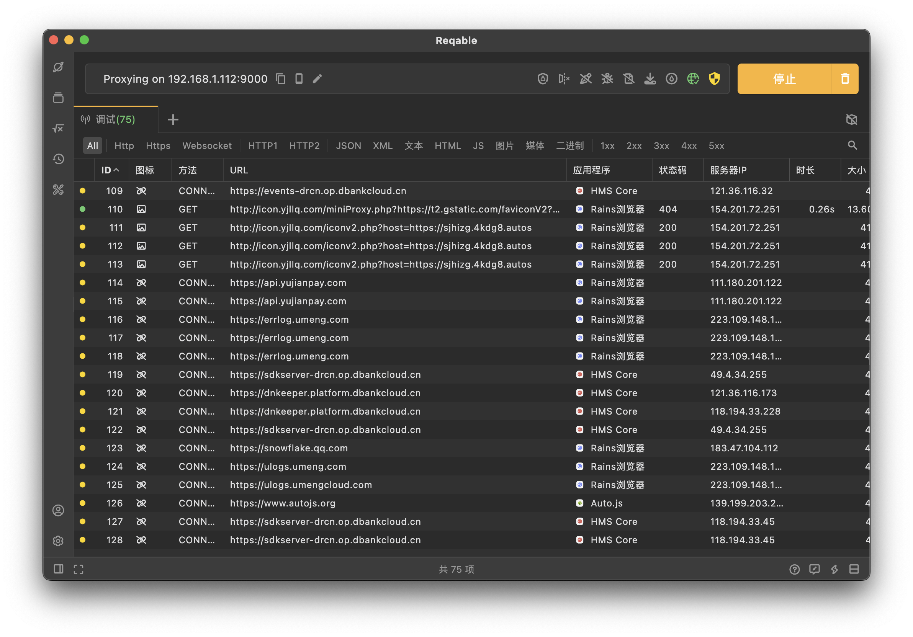The height and width of the screenshot is (637, 913).
Task: Toggle the yellow security shield icon
Action: [715, 79]
